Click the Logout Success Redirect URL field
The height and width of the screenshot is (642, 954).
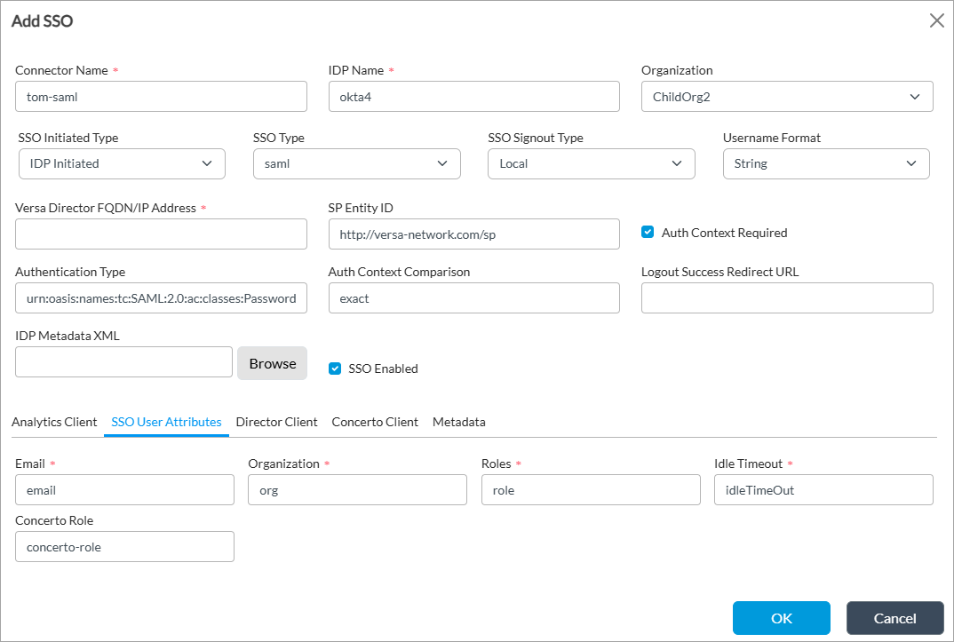786,298
